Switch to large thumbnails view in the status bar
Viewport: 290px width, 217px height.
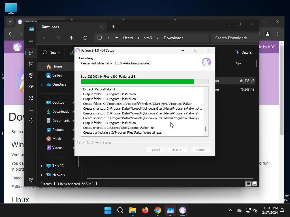[x=255, y=184]
